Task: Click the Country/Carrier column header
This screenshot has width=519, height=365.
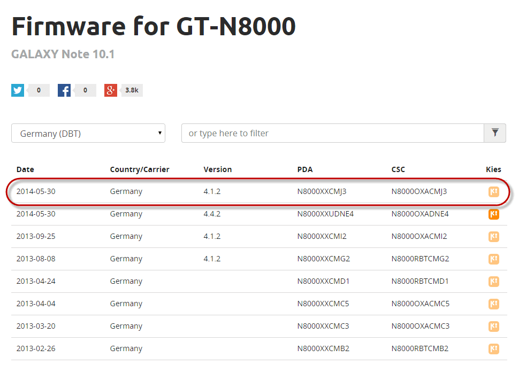Action: 140,169
